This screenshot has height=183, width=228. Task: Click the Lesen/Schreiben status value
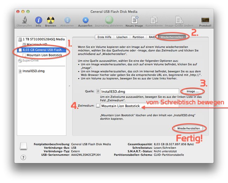coord(165,148)
